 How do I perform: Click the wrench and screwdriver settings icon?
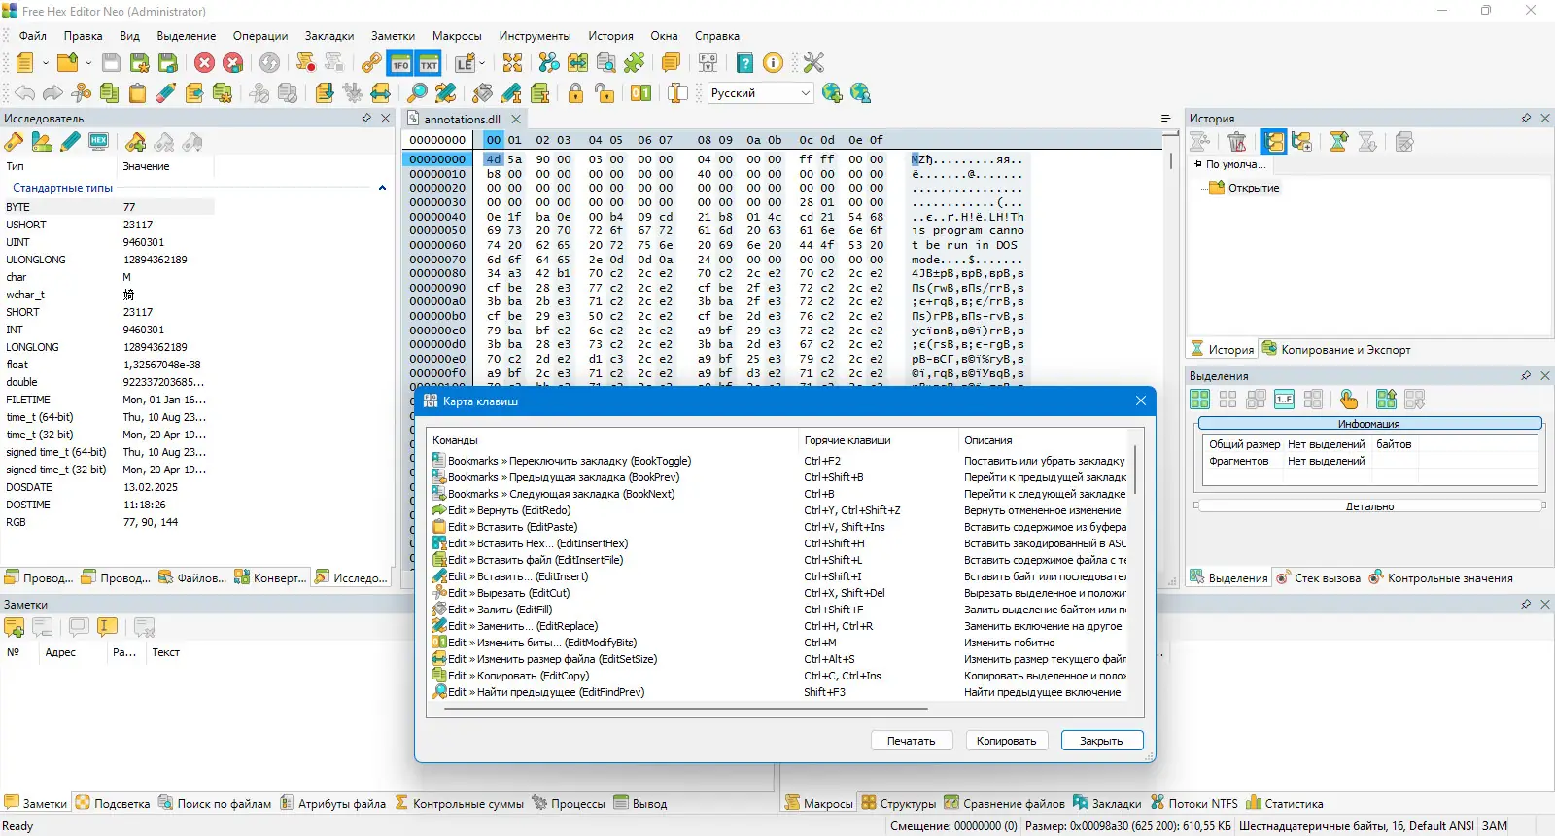(813, 63)
